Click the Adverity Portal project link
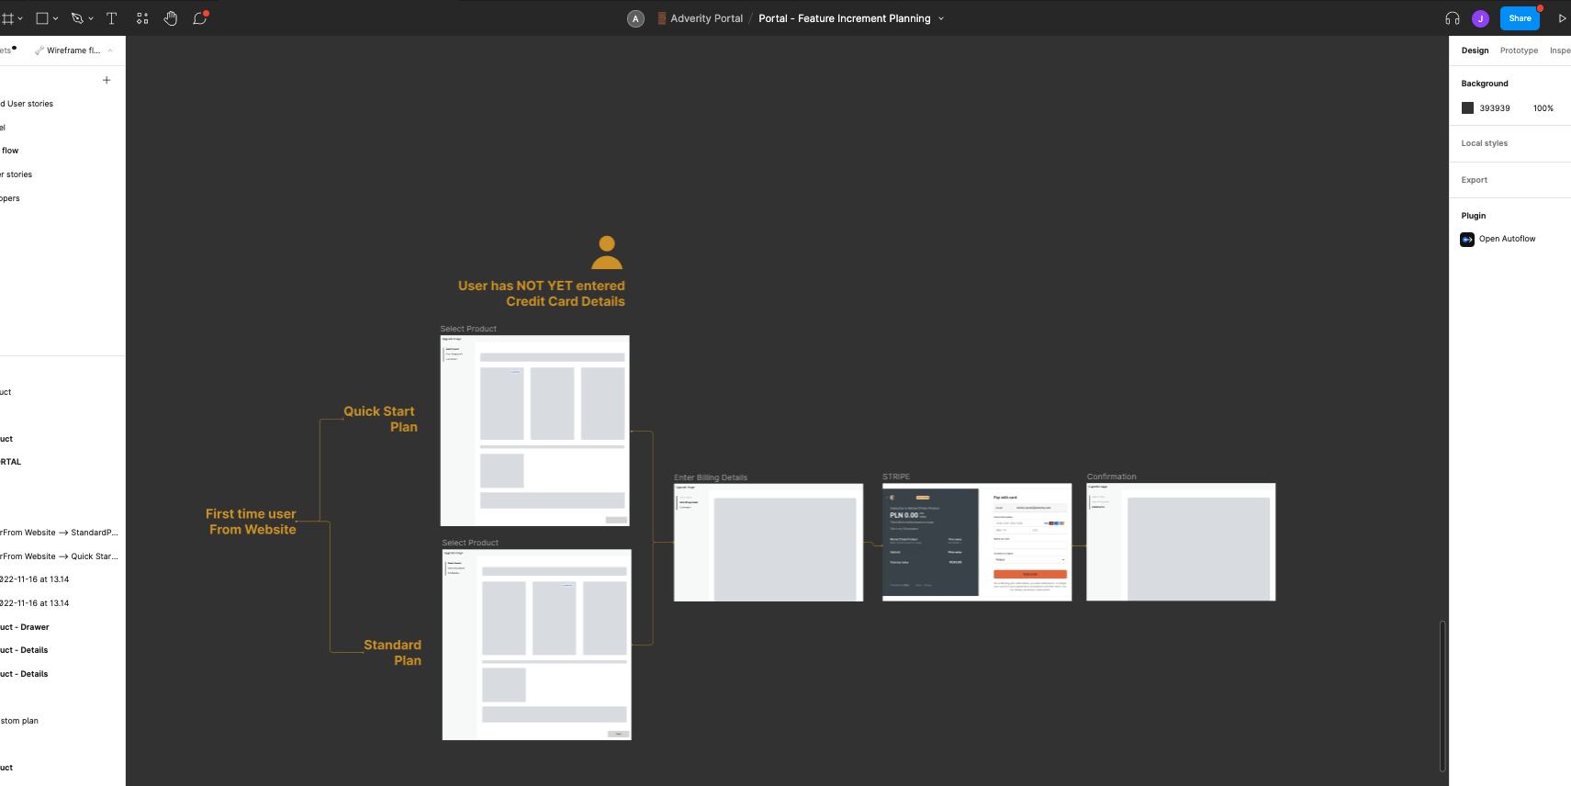The image size is (1571, 786). click(x=706, y=18)
